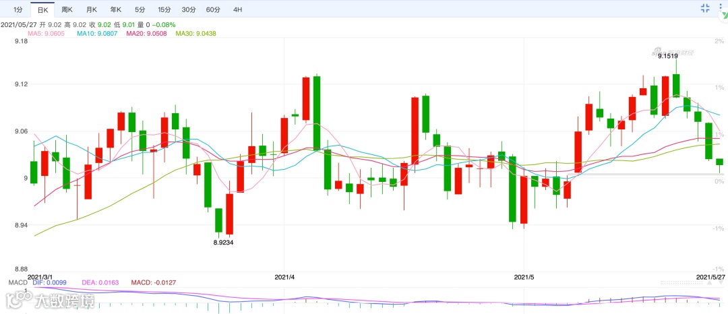728x314 pixels.
Task: Select the 5分 interval tab
Action: coord(140,9)
